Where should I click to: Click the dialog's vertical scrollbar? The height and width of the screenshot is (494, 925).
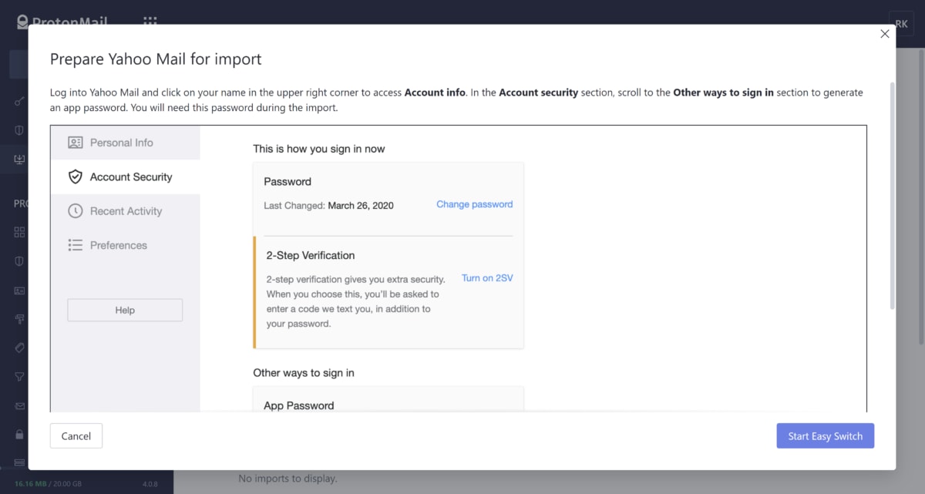pos(892,197)
